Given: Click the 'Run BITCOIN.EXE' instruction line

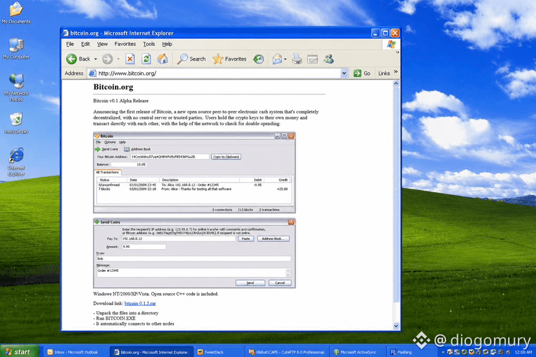Looking at the screenshot, I should 116,318.
